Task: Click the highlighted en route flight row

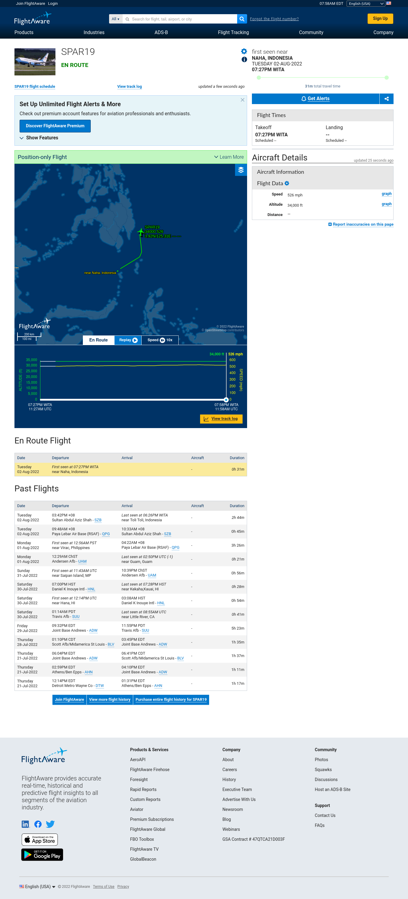Action: click(130, 469)
